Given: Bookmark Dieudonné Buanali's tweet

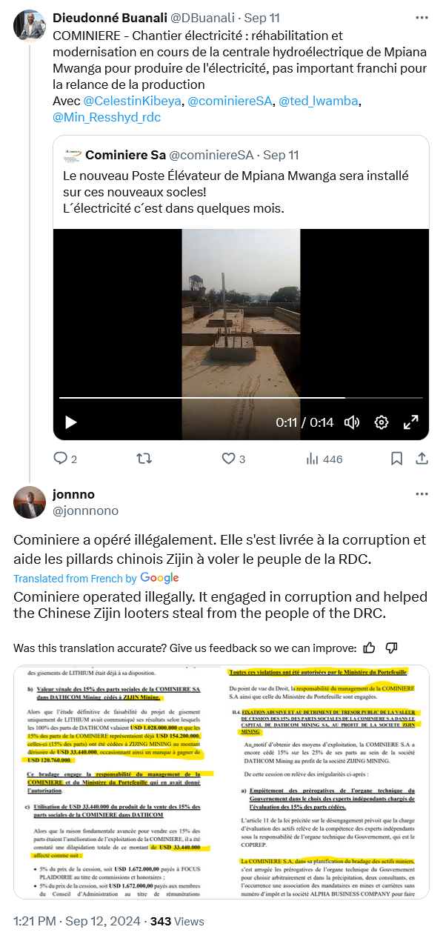Looking at the screenshot, I should point(396,459).
